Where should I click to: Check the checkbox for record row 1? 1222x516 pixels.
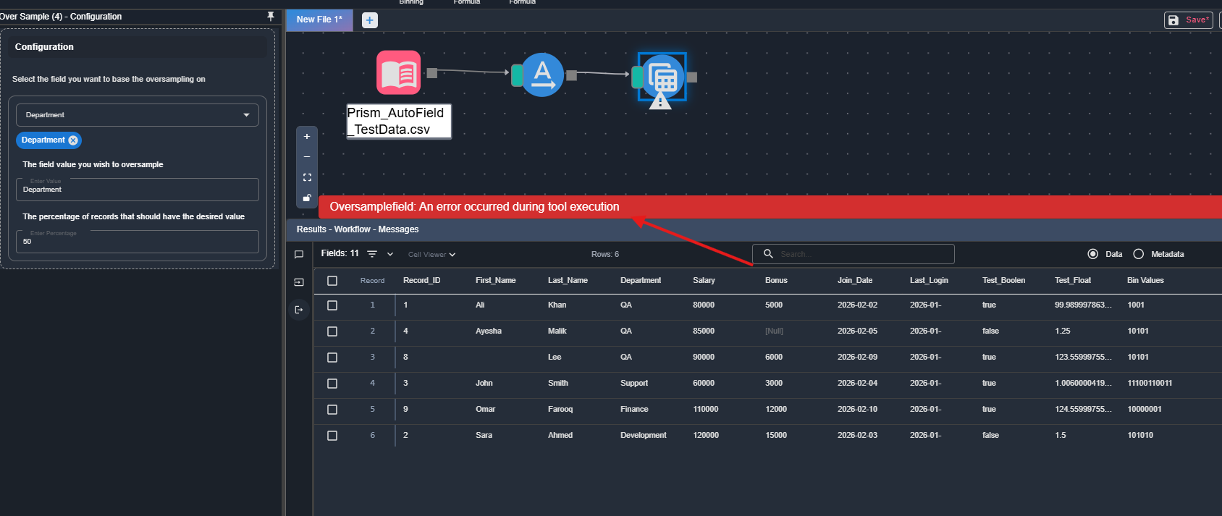pyautogui.click(x=332, y=305)
